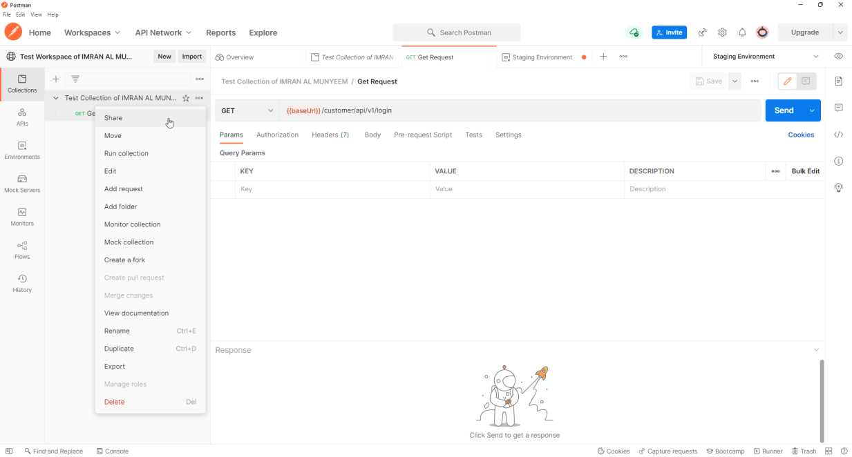
Task: Click Bulk Edit for query params
Action: (x=806, y=171)
